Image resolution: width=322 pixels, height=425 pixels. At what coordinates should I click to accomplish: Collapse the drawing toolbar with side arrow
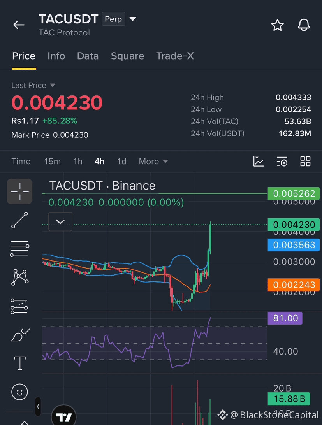pyautogui.click(x=38, y=407)
